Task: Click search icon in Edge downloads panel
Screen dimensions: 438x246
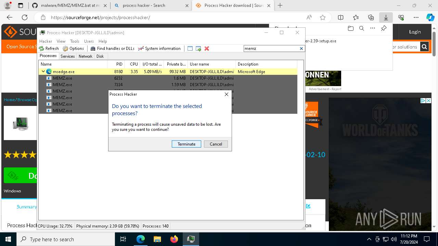Action: click(x=361, y=28)
